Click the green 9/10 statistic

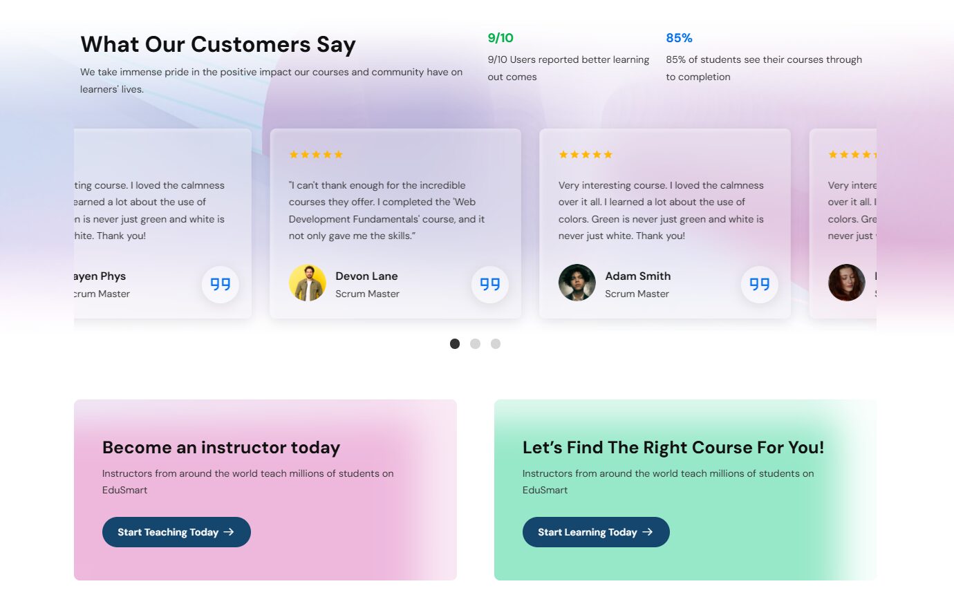tap(501, 38)
